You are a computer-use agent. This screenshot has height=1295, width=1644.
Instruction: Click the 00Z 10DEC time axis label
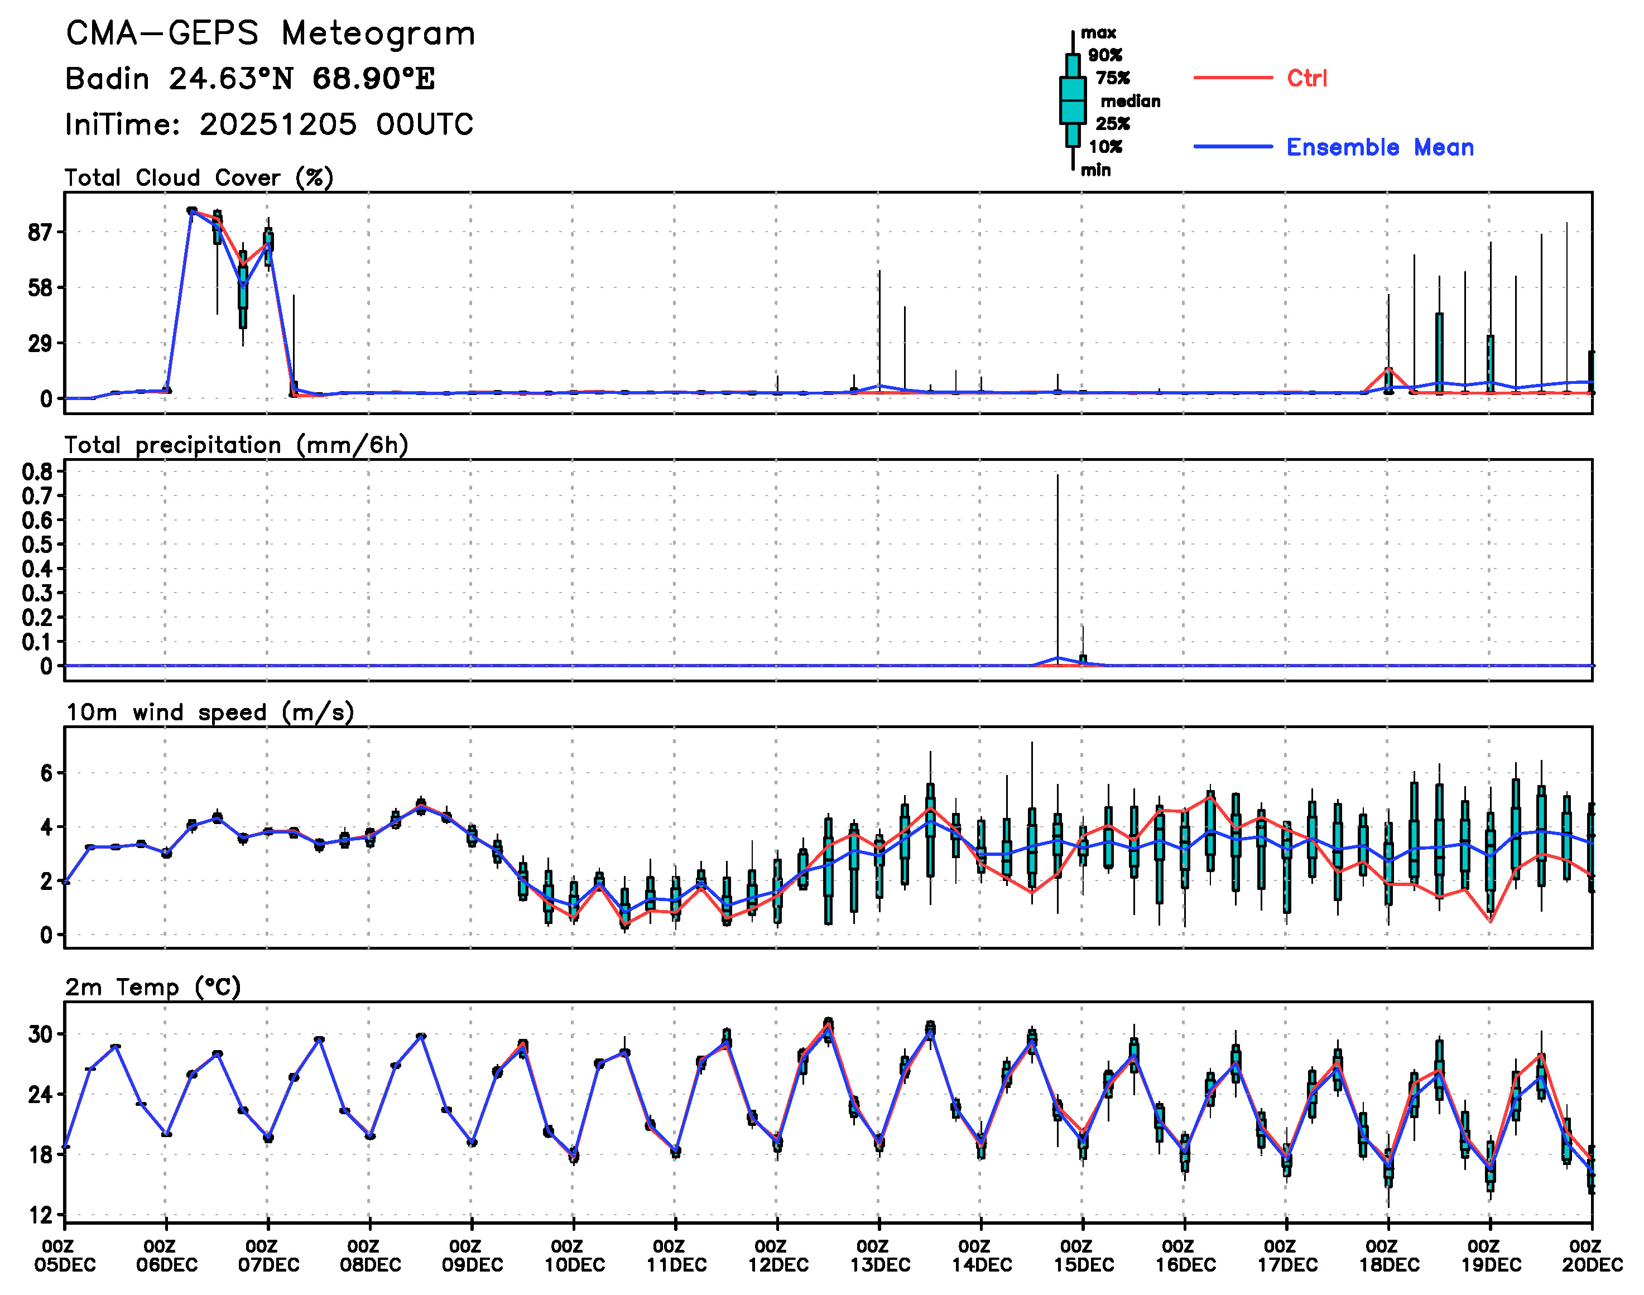[574, 1255]
